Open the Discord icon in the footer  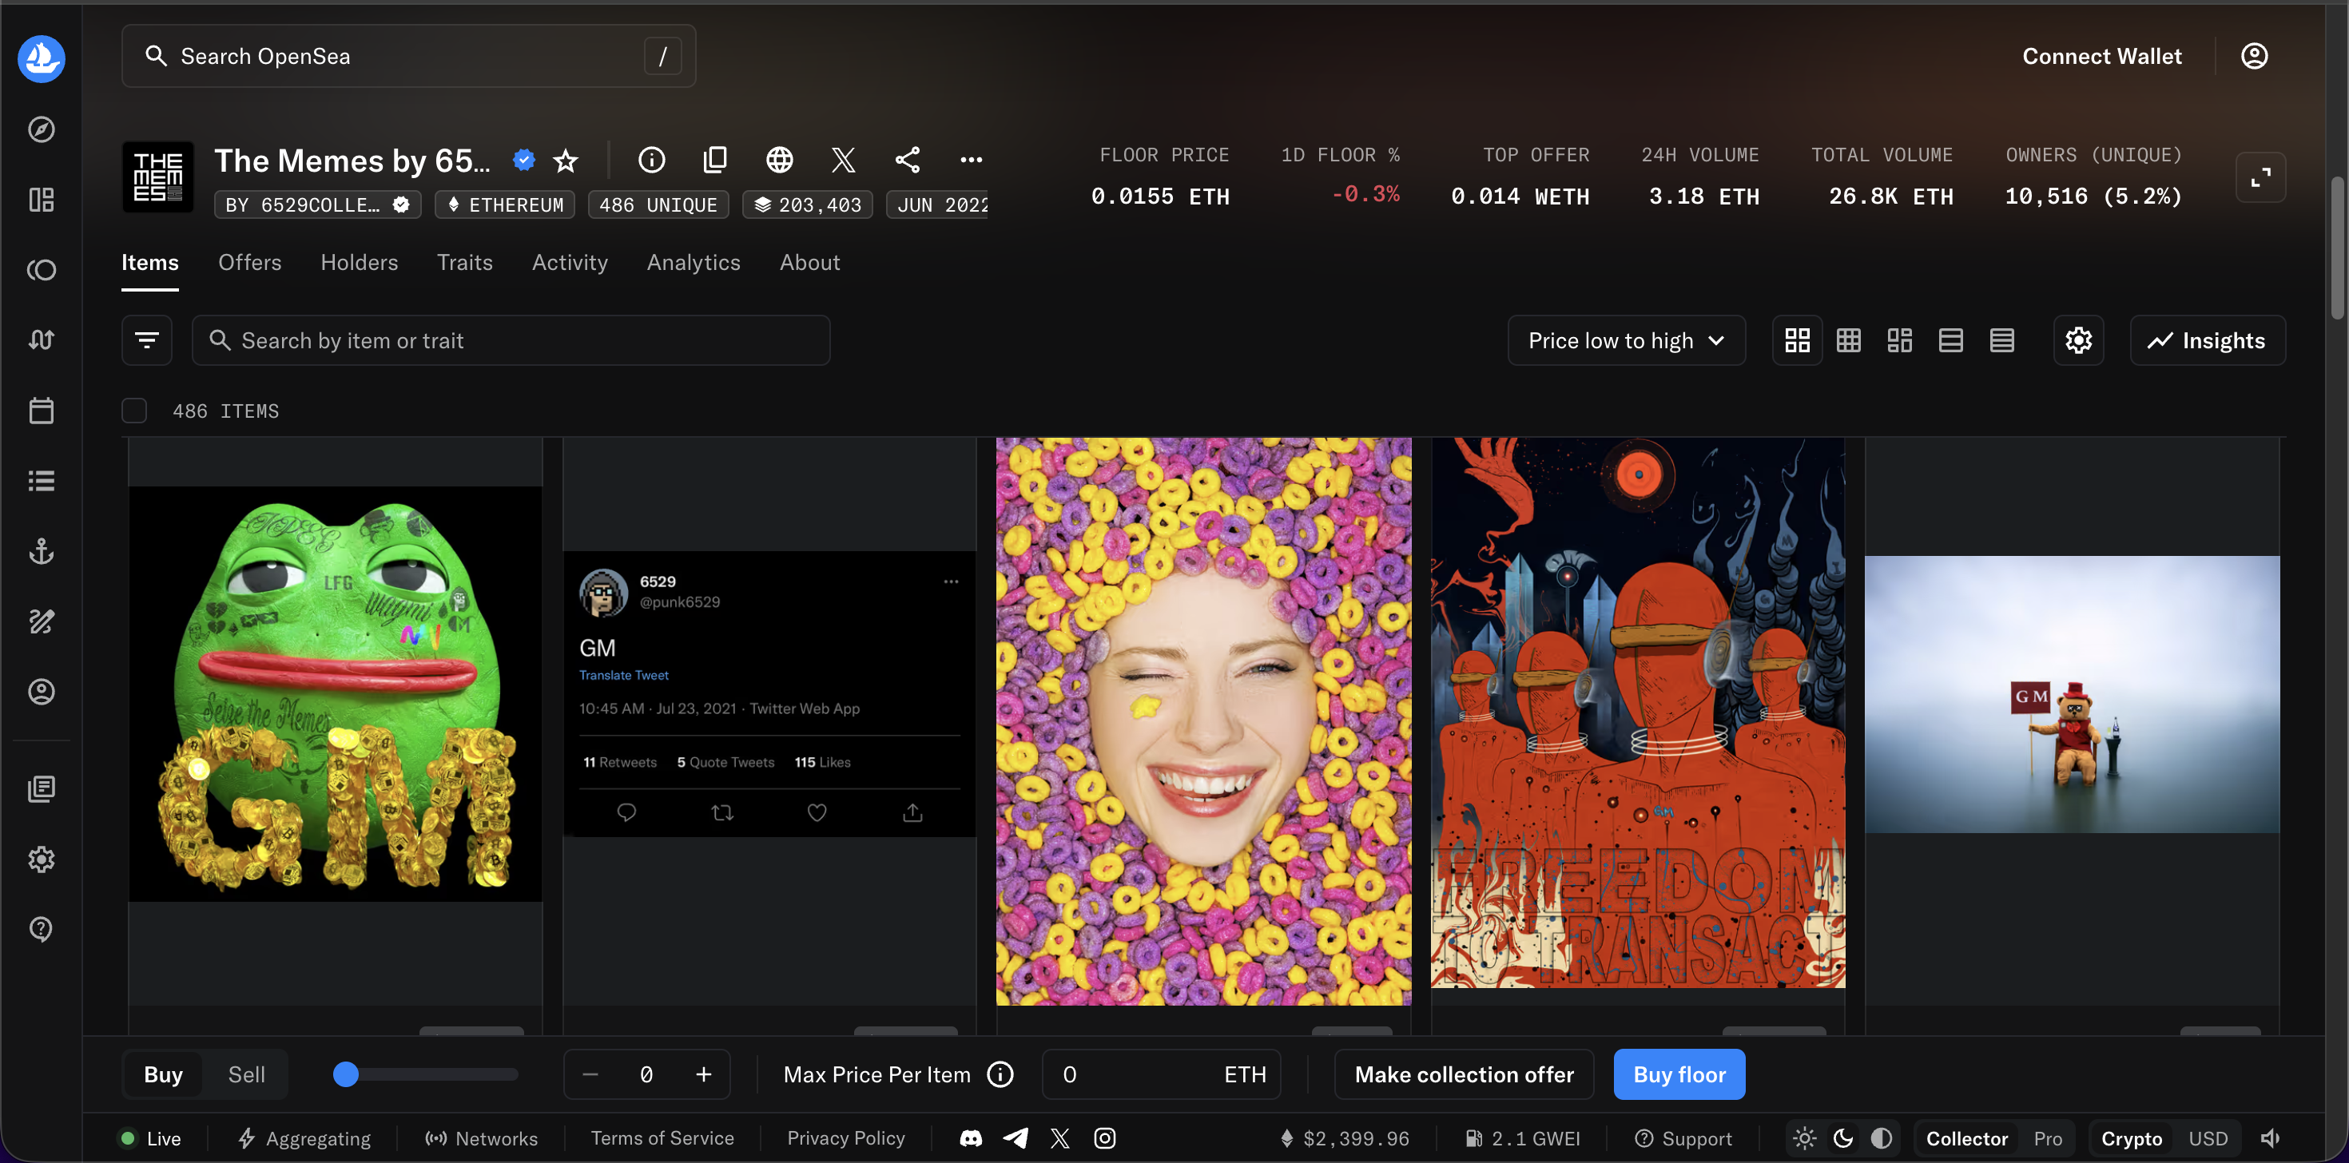[970, 1138]
